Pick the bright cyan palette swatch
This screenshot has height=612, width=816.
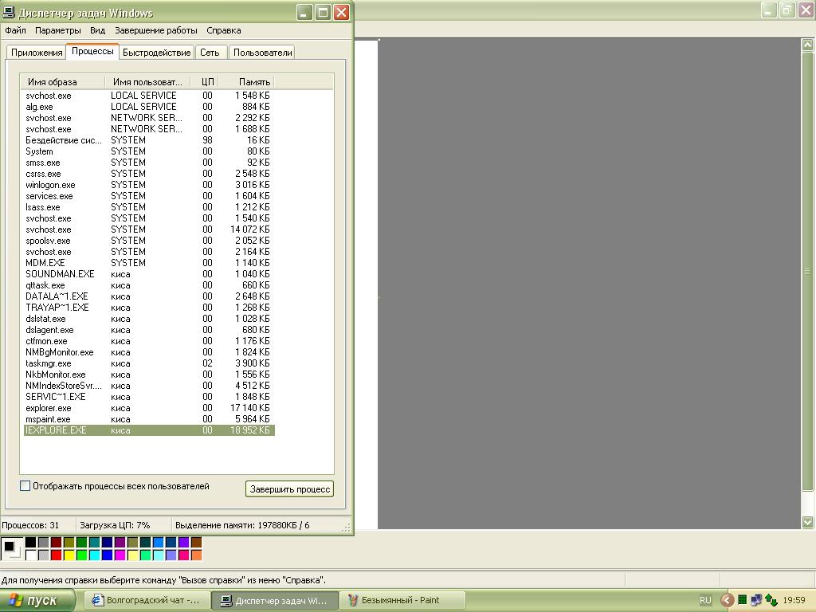(95, 555)
